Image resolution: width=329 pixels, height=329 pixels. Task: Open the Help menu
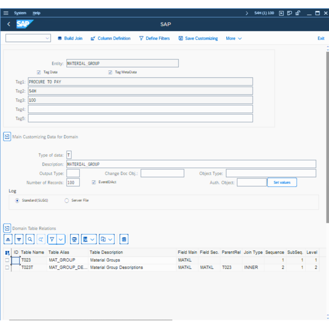[37, 13]
